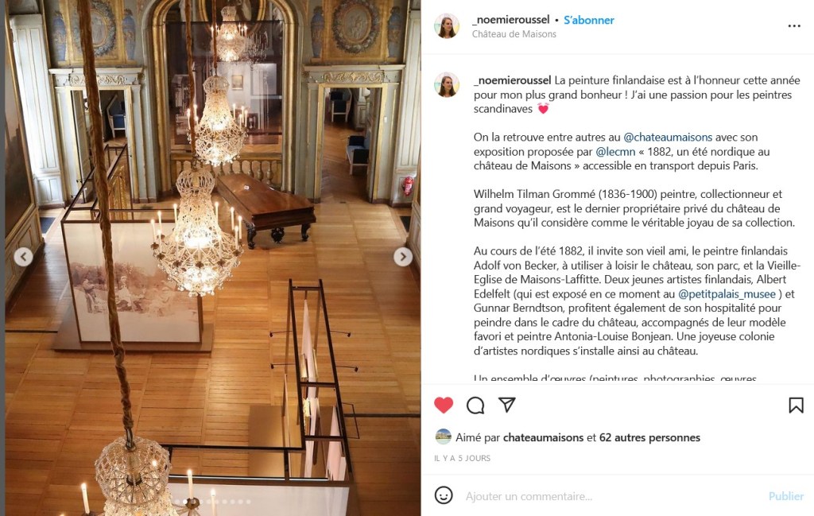Open the @petitpalais_musee mention
The height and width of the screenshot is (516, 814).
pyautogui.click(x=727, y=294)
